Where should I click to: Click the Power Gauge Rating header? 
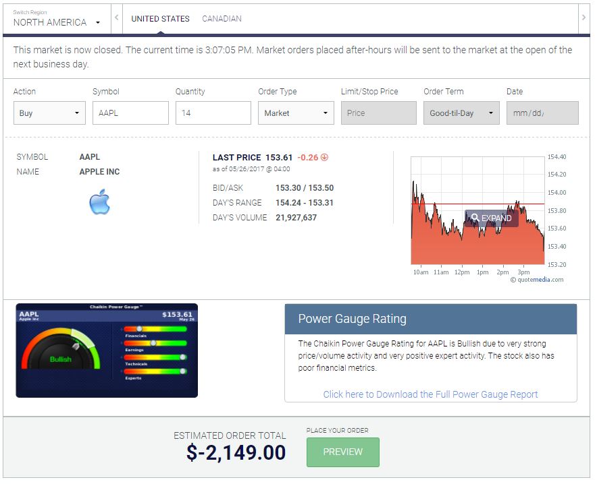tap(431, 319)
